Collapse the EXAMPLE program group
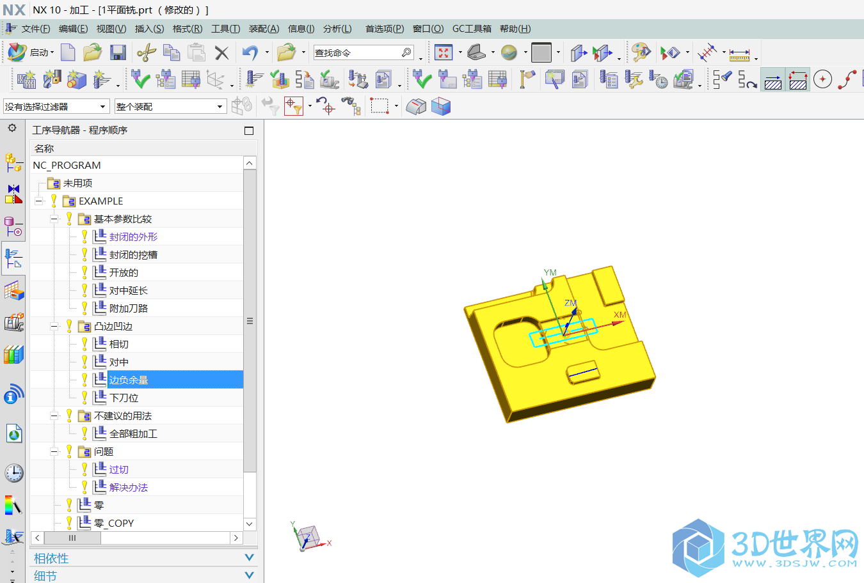Image resolution: width=864 pixels, height=583 pixels. (38, 201)
